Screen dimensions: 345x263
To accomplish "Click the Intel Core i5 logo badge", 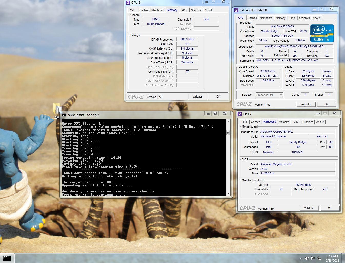I will pos(322,33).
